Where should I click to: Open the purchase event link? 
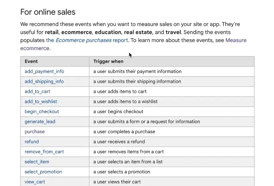click(x=34, y=131)
